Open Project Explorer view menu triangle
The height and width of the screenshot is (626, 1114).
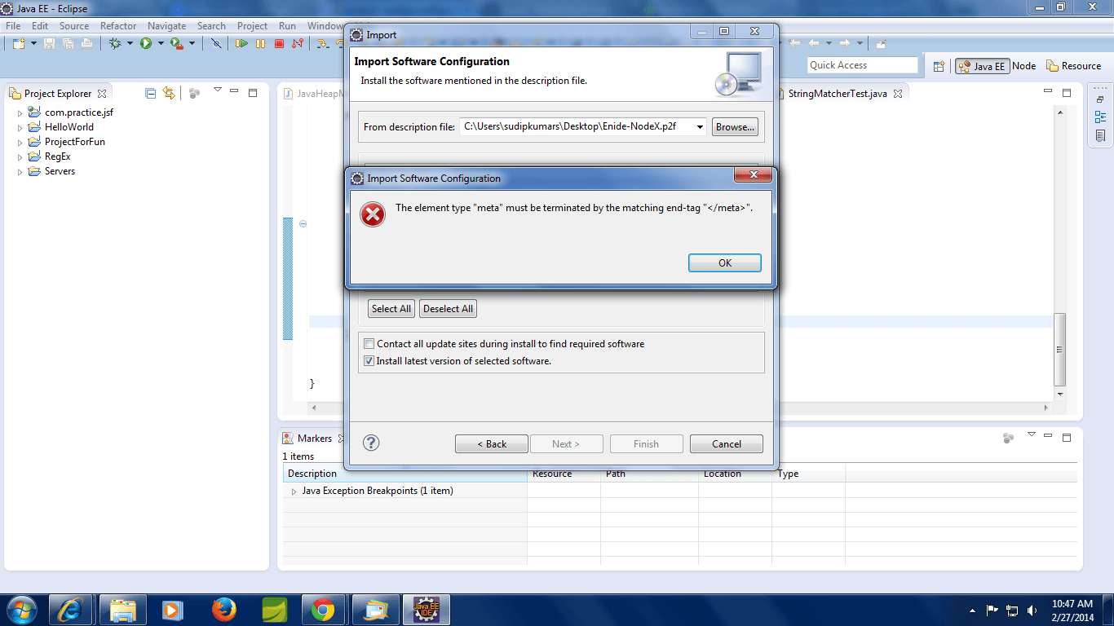click(217, 90)
